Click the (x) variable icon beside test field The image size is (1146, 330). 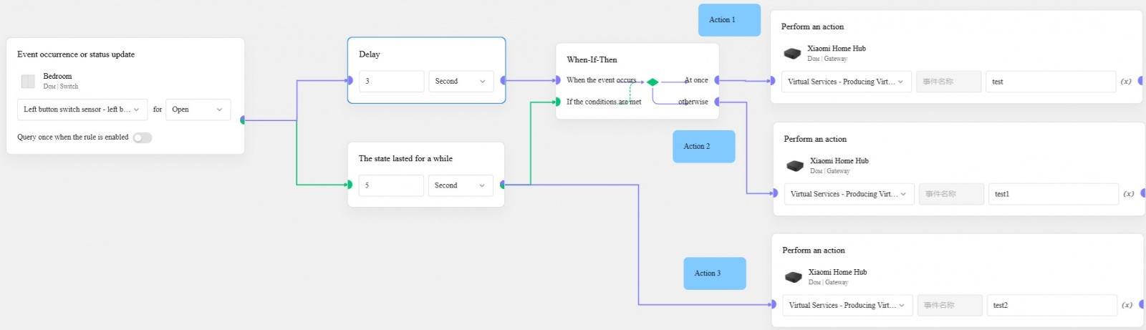click(1126, 82)
